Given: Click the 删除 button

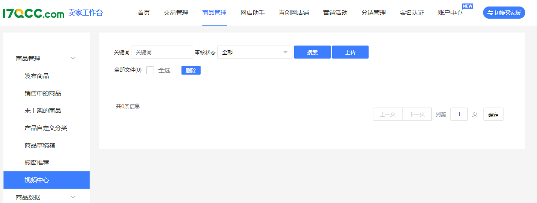Looking at the screenshot, I should (x=191, y=70).
